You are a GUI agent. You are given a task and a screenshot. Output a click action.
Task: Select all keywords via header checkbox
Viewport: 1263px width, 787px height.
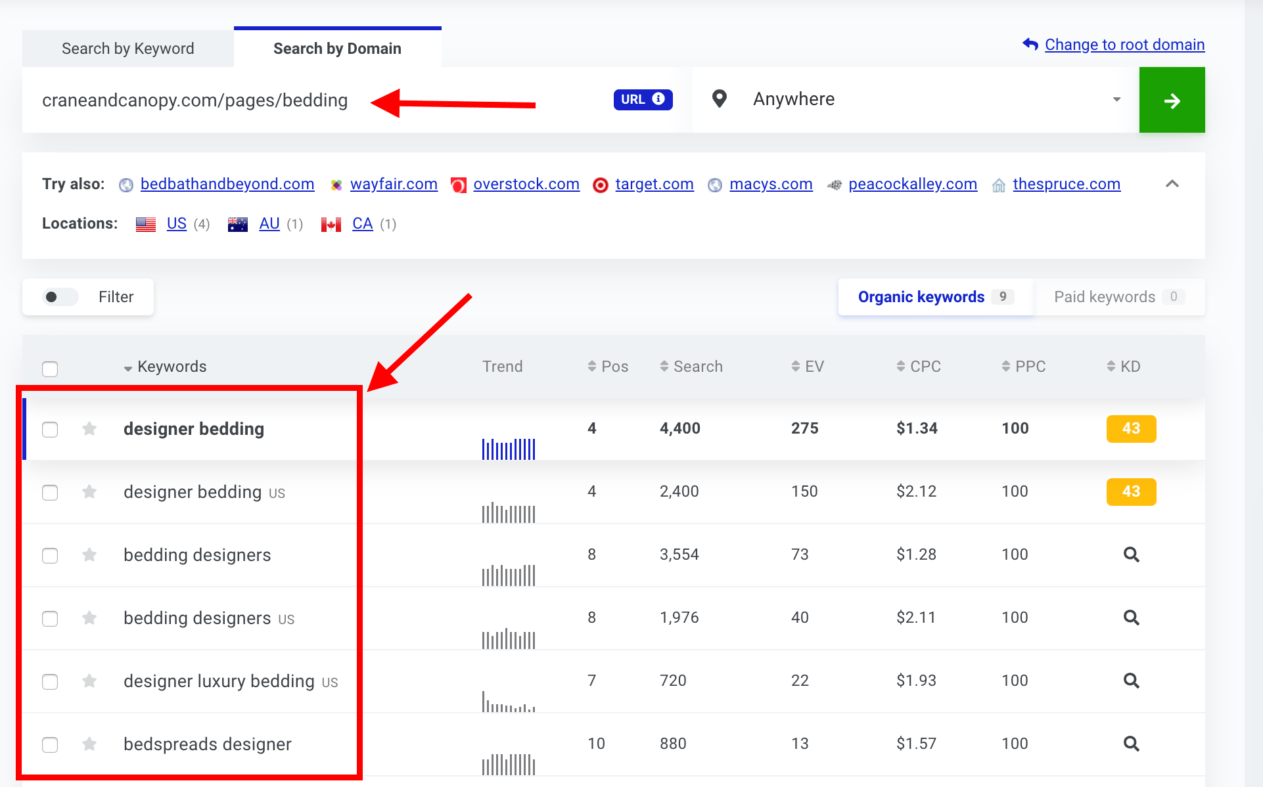pos(50,369)
